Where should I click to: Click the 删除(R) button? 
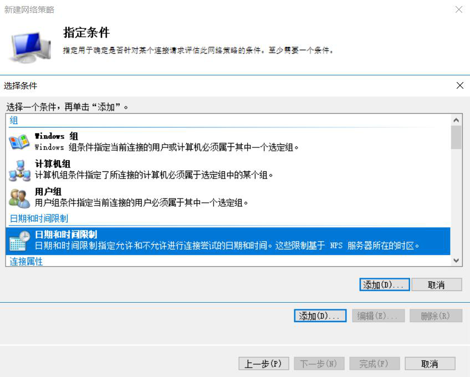point(436,316)
